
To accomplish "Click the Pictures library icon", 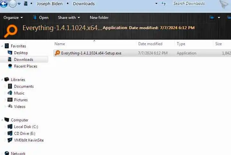I will point(10,100).
